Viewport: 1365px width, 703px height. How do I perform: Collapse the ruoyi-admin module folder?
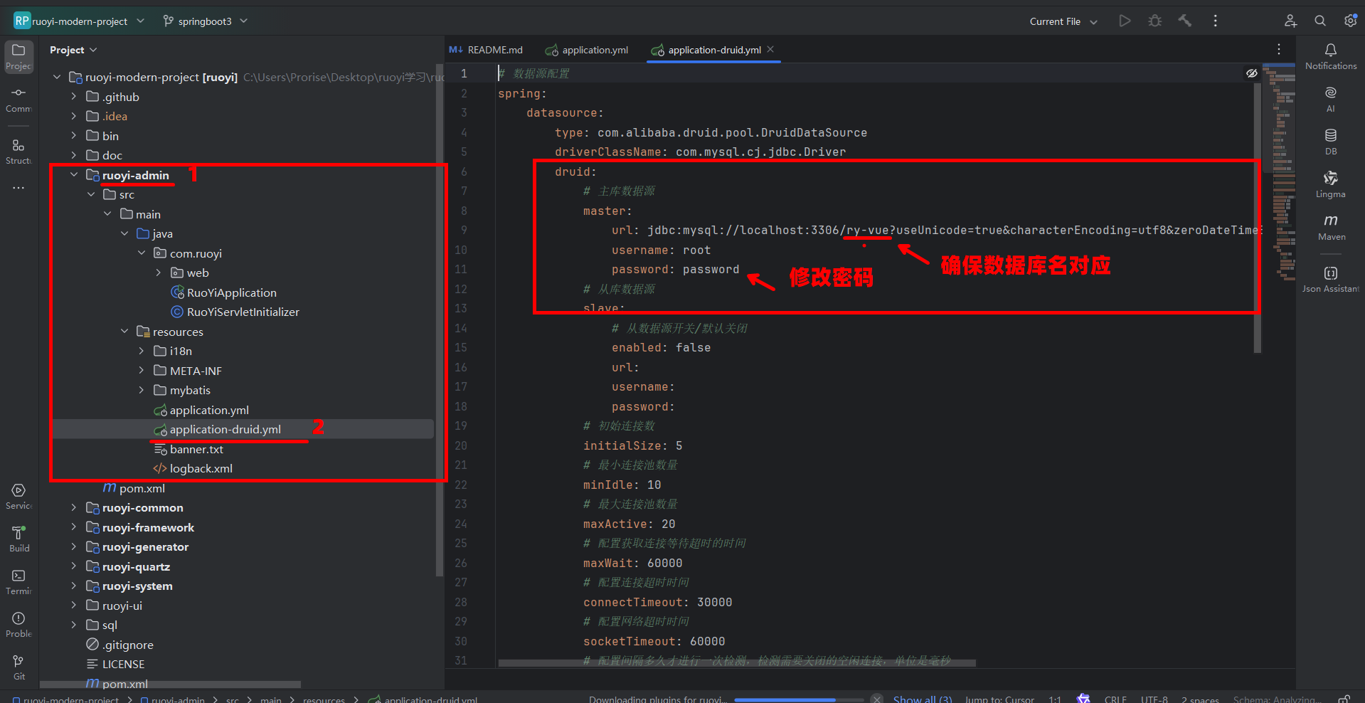click(x=74, y=175)
